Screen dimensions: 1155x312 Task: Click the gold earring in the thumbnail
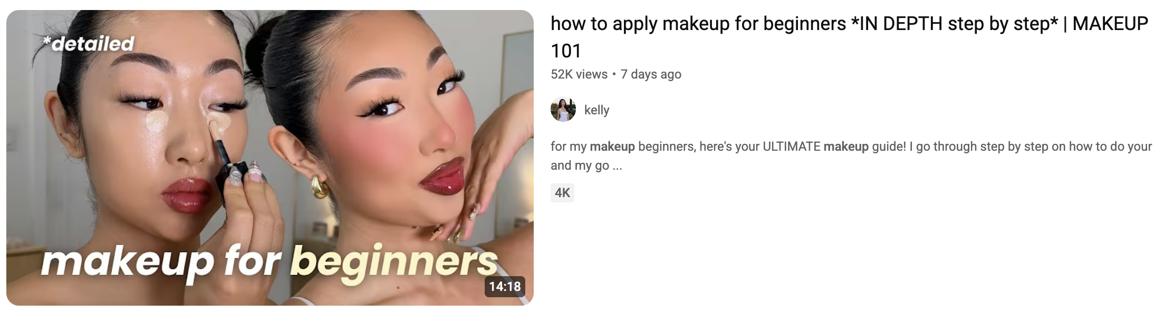(319, 187)
